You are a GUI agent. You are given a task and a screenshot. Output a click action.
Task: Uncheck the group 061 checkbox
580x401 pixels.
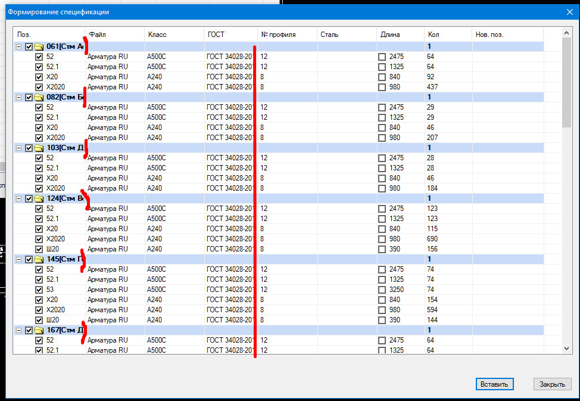[29, 46]
